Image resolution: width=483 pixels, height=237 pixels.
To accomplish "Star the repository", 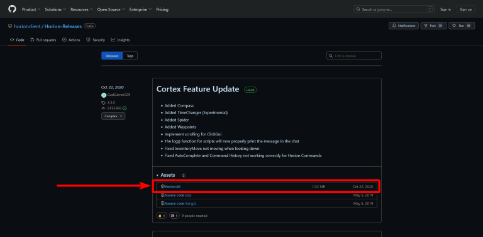I will click(x=462, y=26).
